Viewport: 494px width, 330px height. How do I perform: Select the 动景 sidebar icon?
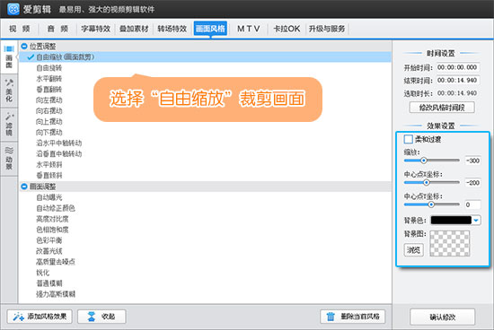pos(9,158)
